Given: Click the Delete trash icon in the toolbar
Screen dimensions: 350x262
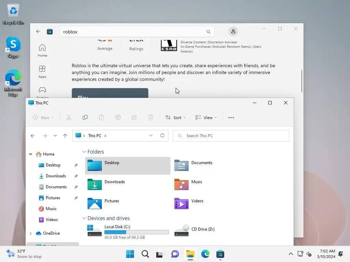Looking at the screenshot, I should pos(151,117).
